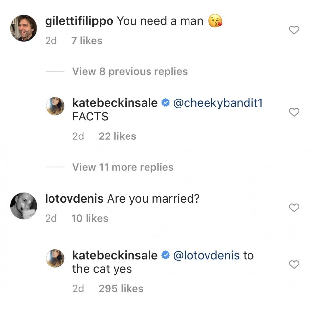View the "10 likes" list
318x309 pixels.
tap(89, 218)
